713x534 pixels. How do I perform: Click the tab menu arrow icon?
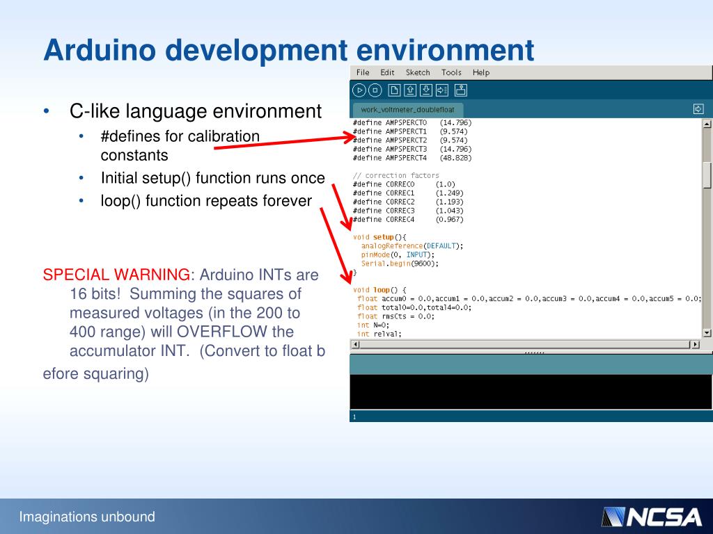698,109
